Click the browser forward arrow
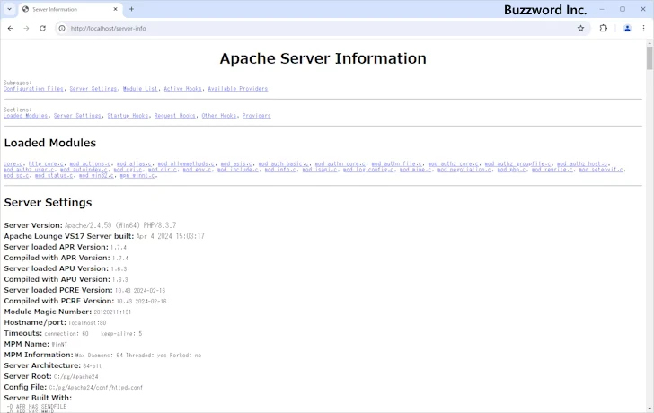The height and width of the screenshot is (413, 654). coord(26,29)
